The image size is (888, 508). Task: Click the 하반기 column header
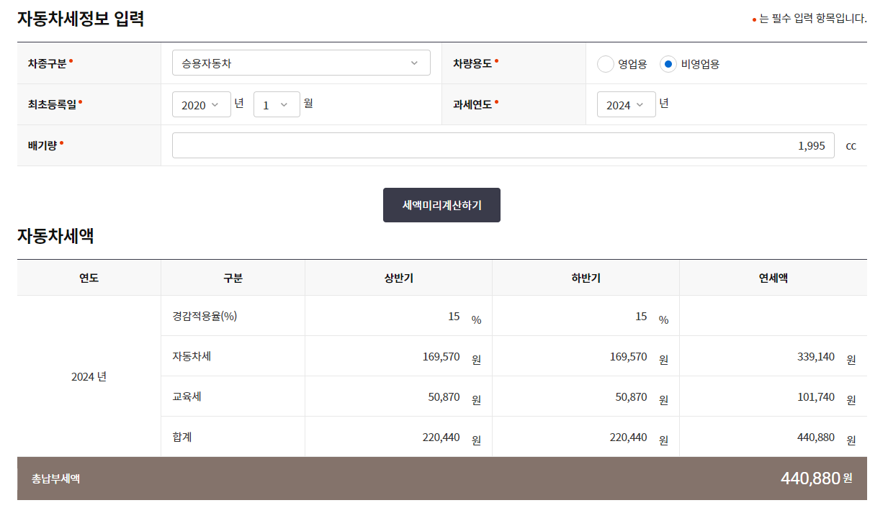[586, 277]
